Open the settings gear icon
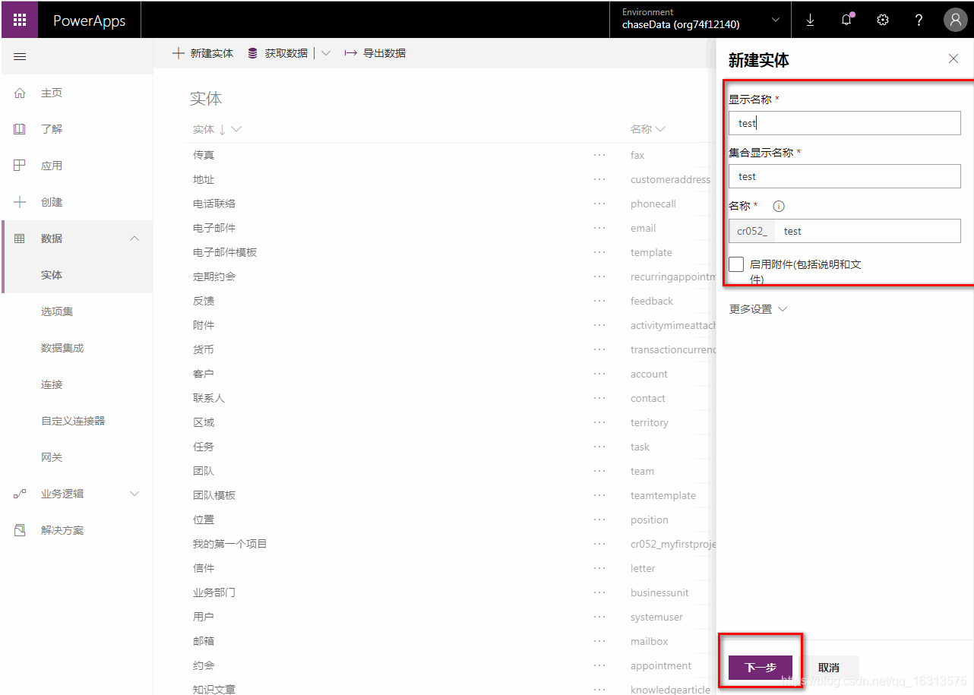Image resolution: width=974 pixels, height=695 pixels. (x=883, y=21)
